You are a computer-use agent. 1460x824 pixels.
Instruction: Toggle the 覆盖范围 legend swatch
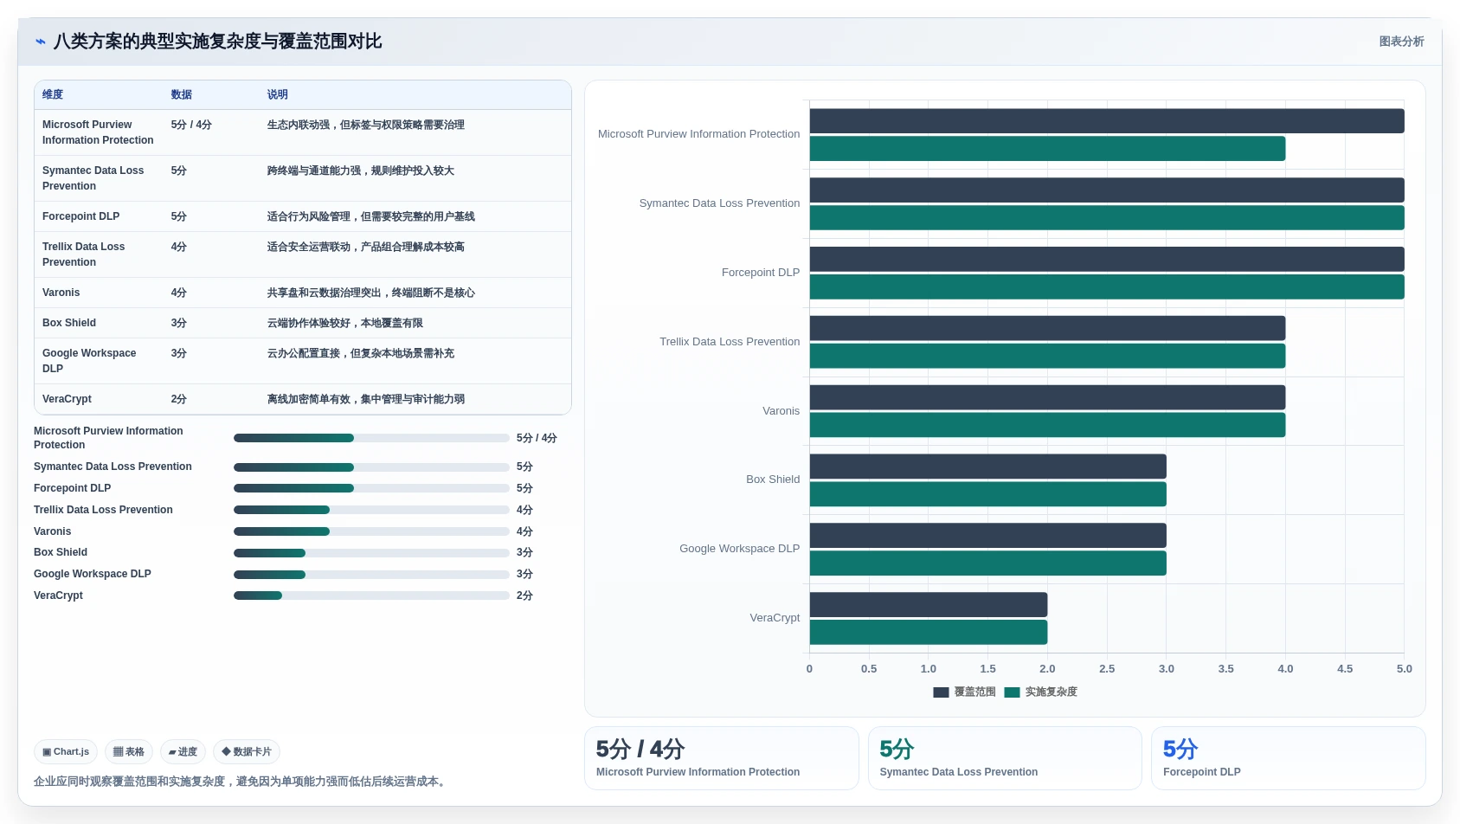941,692
